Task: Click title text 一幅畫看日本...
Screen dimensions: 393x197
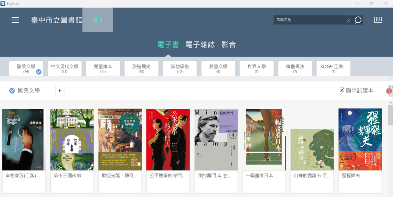Action: (261, 176)
